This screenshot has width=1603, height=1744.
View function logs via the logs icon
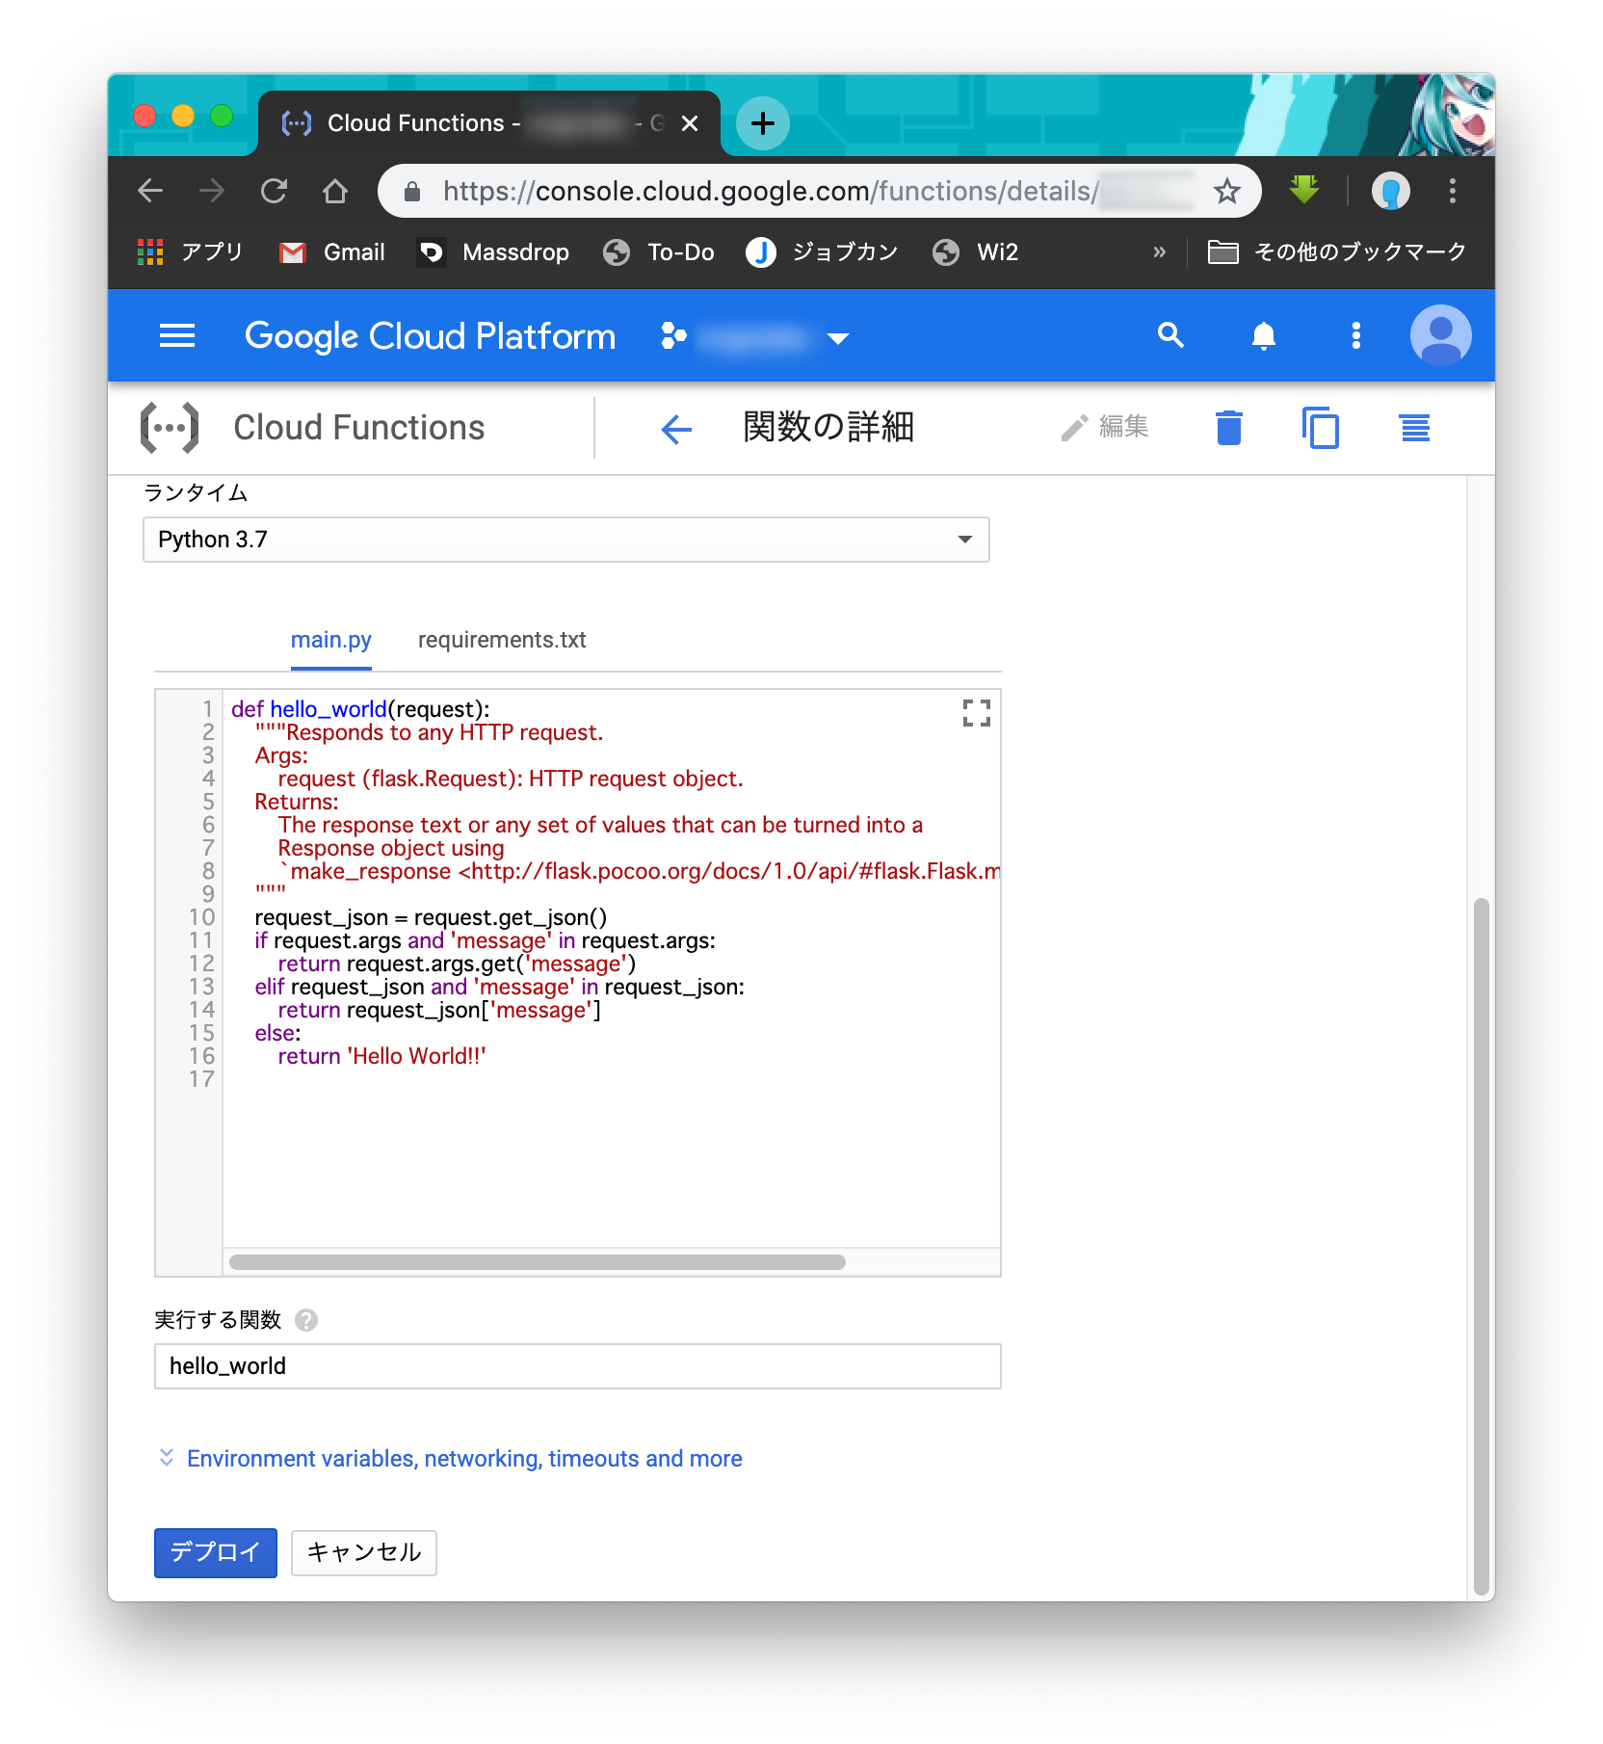click(x=1413, y=428)
